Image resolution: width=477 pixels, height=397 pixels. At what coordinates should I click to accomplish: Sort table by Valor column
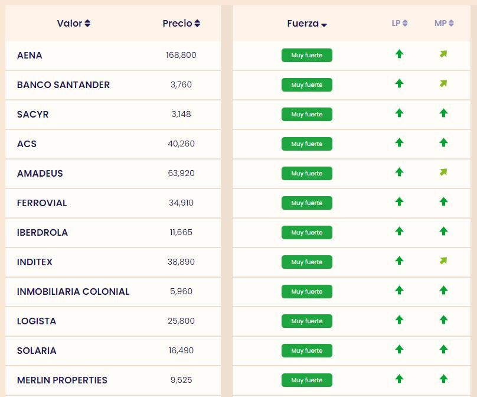pos(74,24)
